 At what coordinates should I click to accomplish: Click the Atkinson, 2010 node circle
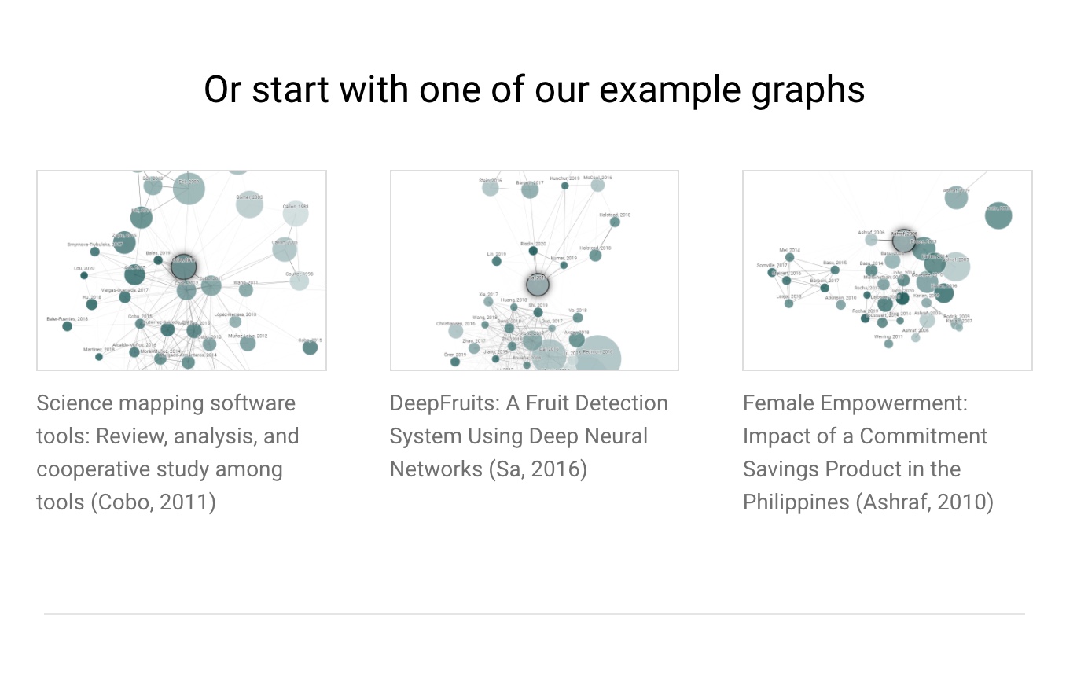click(841, 305)
